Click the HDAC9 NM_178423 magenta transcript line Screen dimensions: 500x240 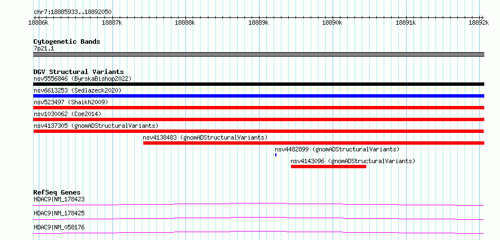click(x=258, y=204)
